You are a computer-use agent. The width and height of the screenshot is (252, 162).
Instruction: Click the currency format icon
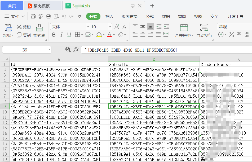pyautogui.click(x=221, y=35)
